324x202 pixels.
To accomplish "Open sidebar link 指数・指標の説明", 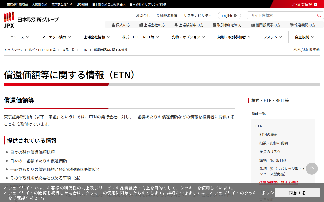I will point(274,143).
